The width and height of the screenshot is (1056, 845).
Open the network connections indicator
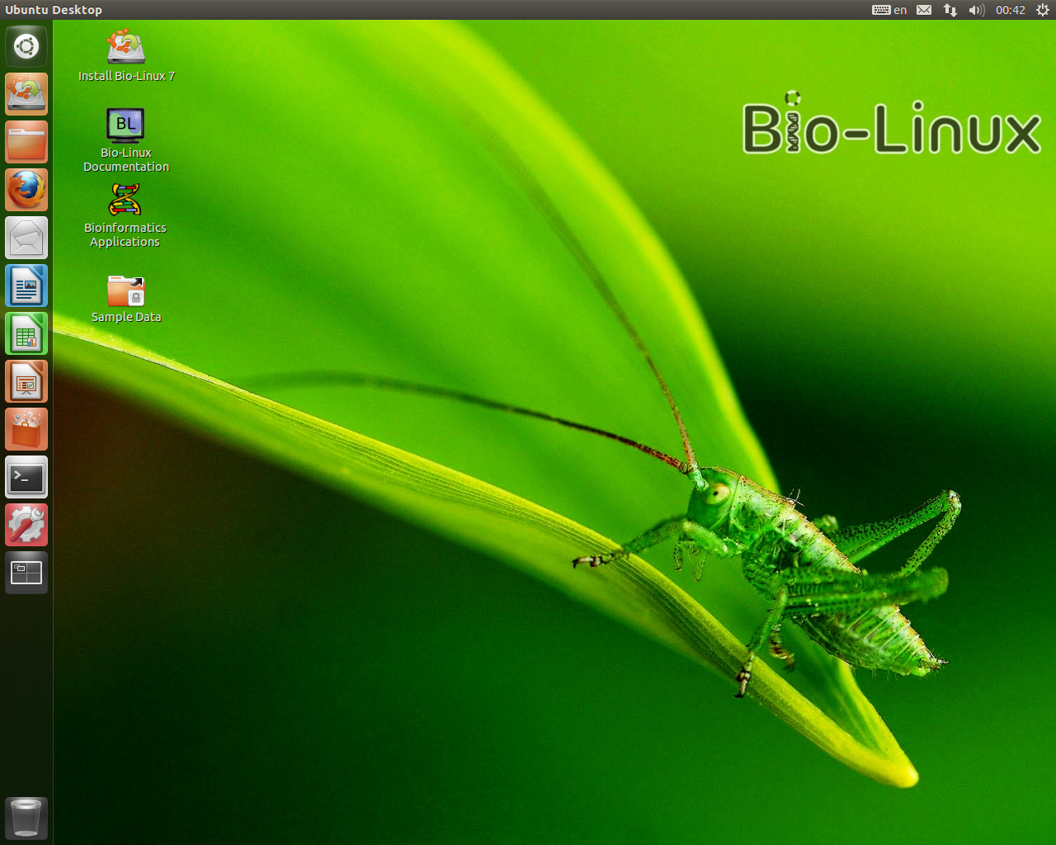pos(950,10)
